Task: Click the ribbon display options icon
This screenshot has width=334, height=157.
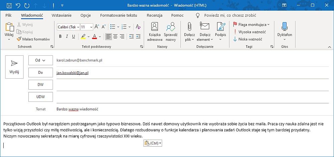Action: click(x=284, y=5)
